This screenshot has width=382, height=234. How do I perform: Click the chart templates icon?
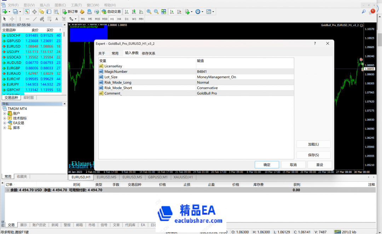(x=209, y=11)
